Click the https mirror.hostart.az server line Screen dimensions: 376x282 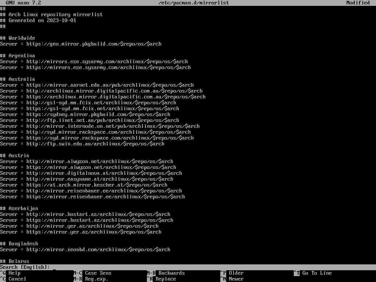pyautogui.click(x=87, y=220)
